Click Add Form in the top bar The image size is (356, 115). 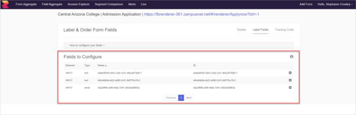coord(306,4)
